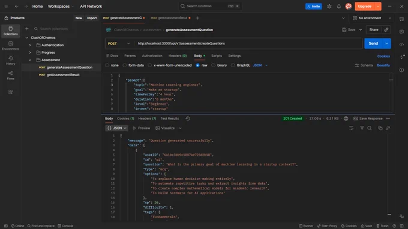
Task: Click the Invite button
Action: click(314, 6)
